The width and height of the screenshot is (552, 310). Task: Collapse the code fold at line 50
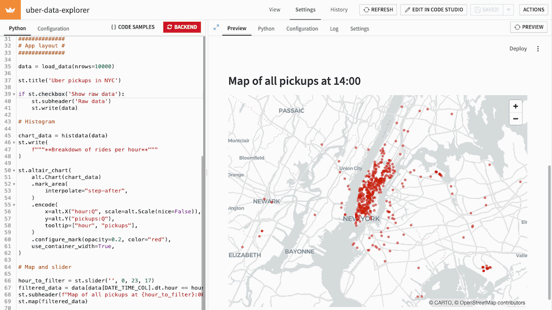click(15, 170)
